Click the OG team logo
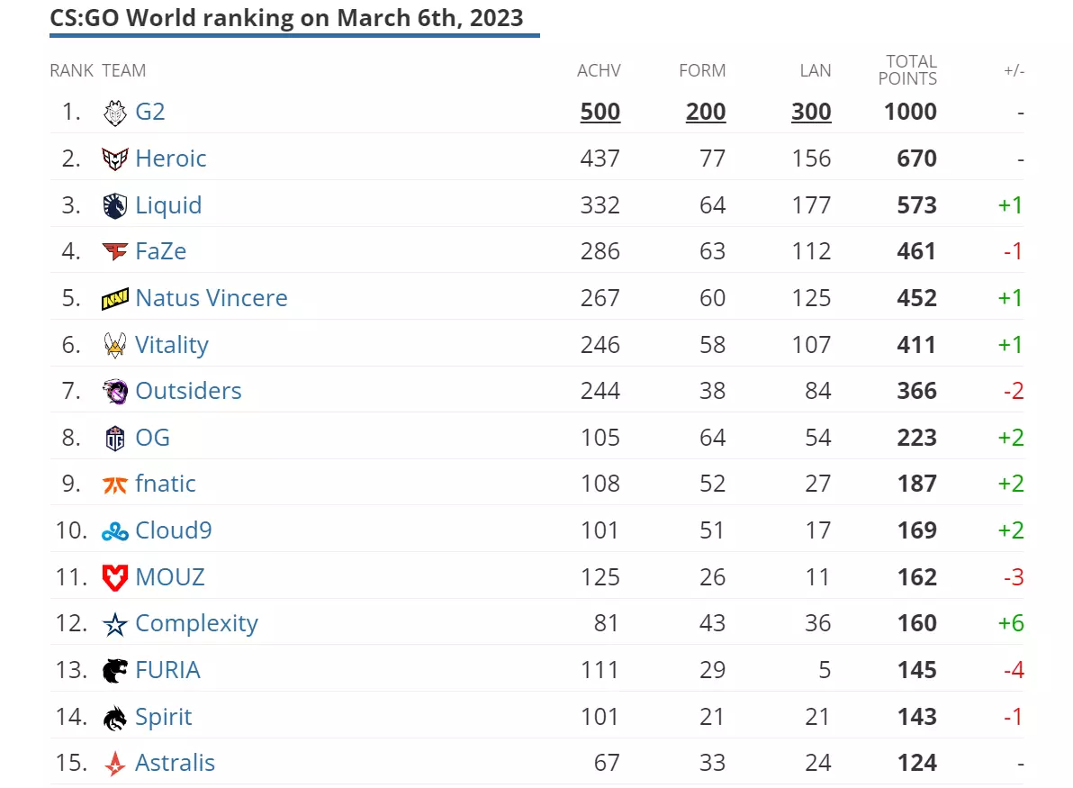Viewport: 1073px width, 788px height. point(115,437)
